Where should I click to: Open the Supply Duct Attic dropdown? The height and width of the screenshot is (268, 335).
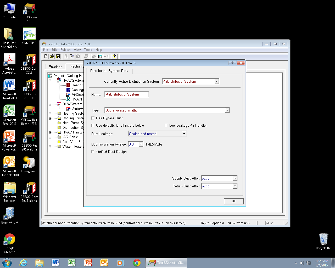[x=235, y=178]
